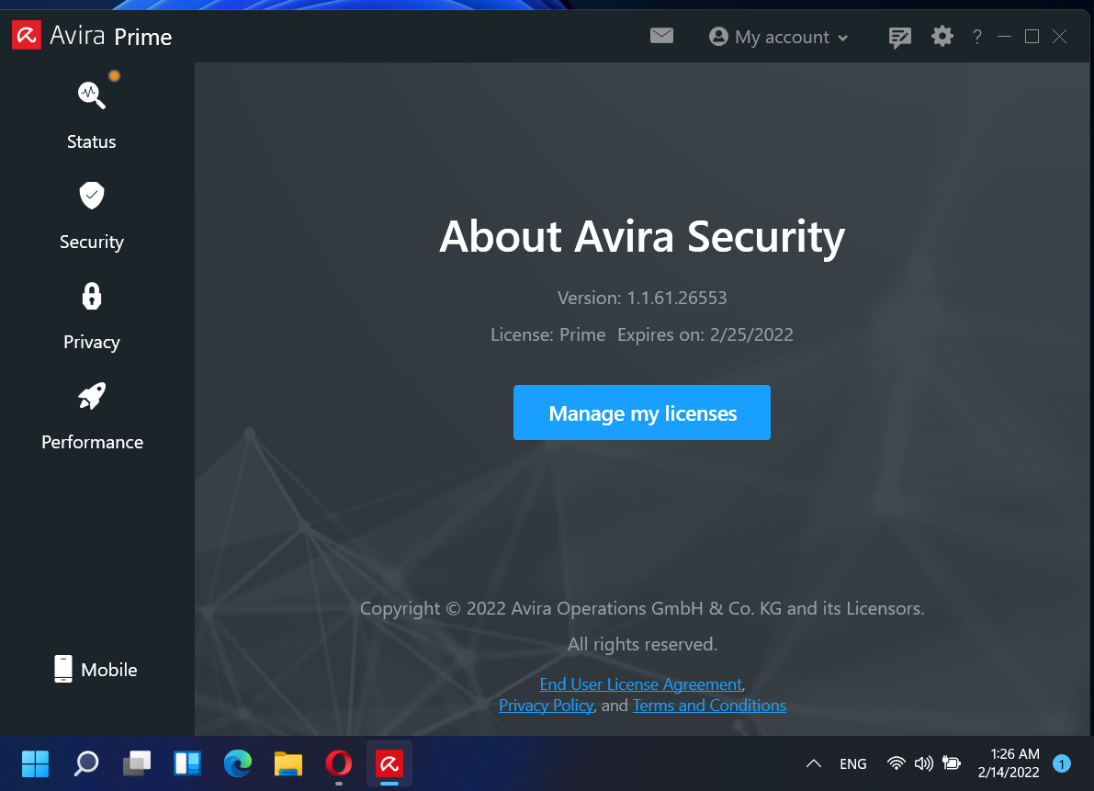The image size is (1094, 791).
Task: Open the Terms and Conditions link
Action: coord(709,706)
